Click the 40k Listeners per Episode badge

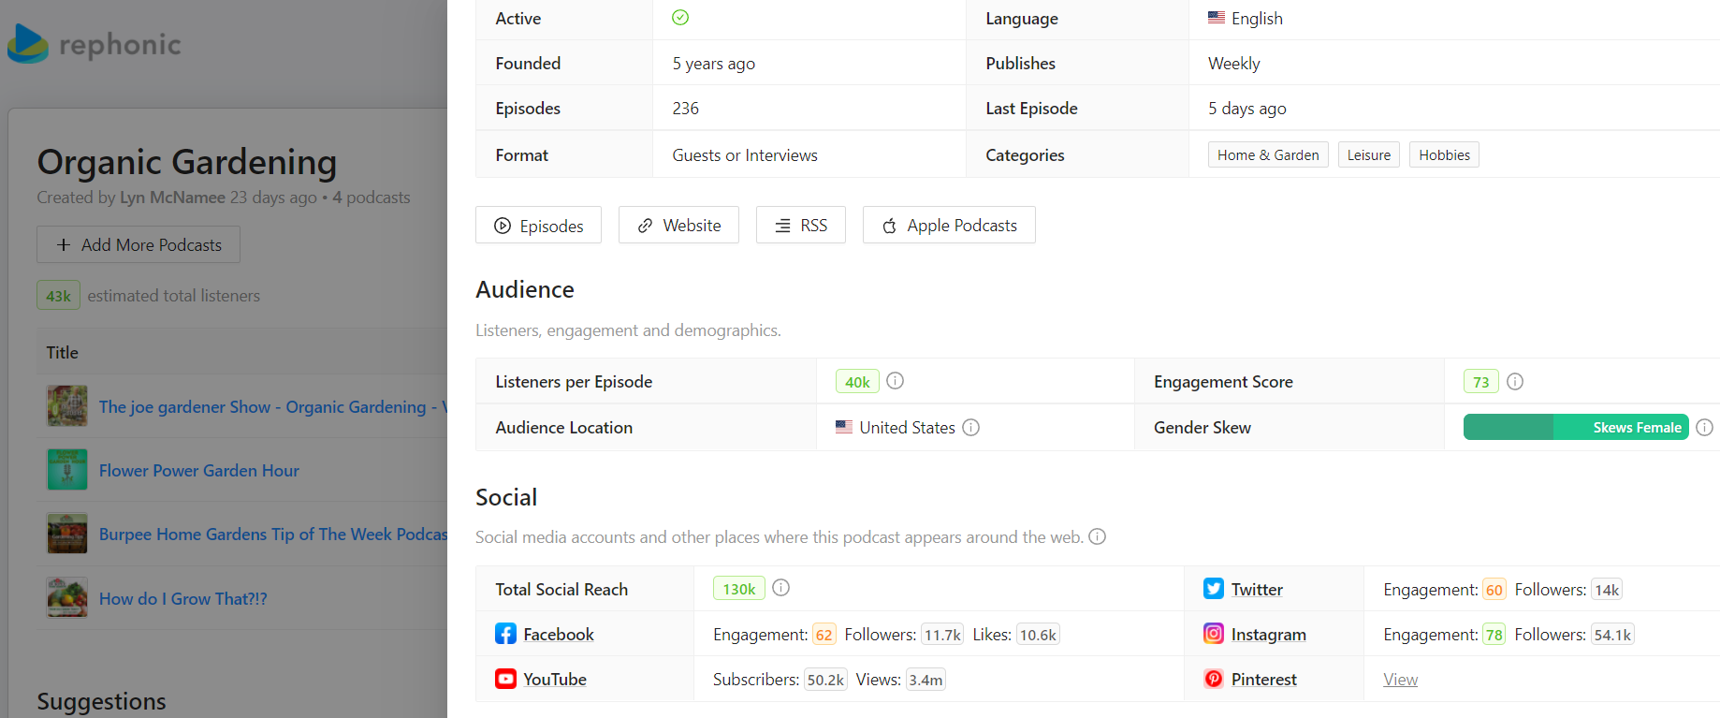click(x=857, y=382)
